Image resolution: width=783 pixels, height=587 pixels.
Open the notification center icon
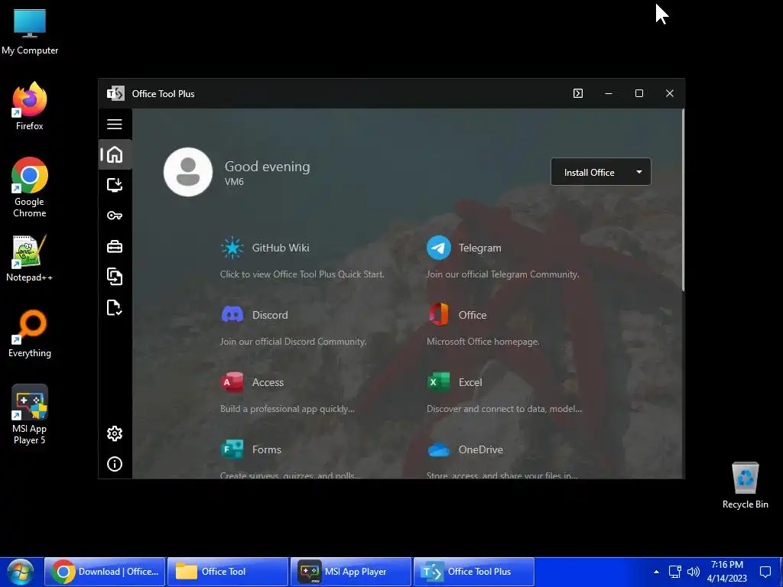[x=765, y=572]
